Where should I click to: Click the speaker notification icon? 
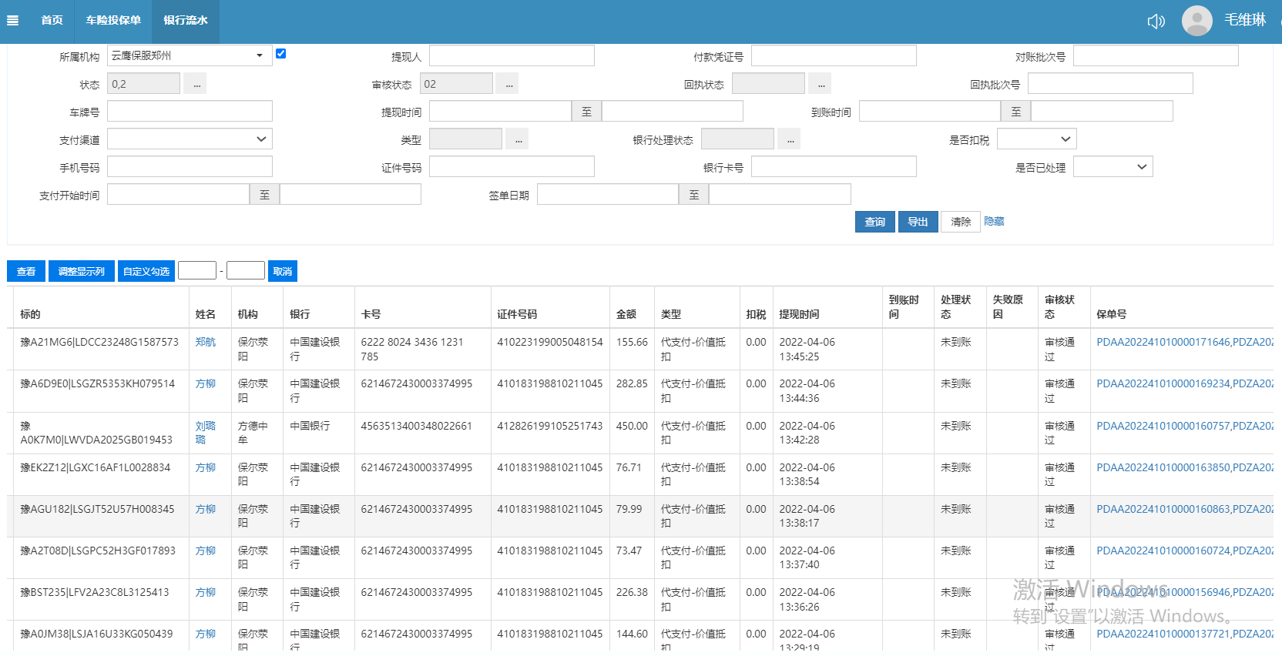point(1156,21)
